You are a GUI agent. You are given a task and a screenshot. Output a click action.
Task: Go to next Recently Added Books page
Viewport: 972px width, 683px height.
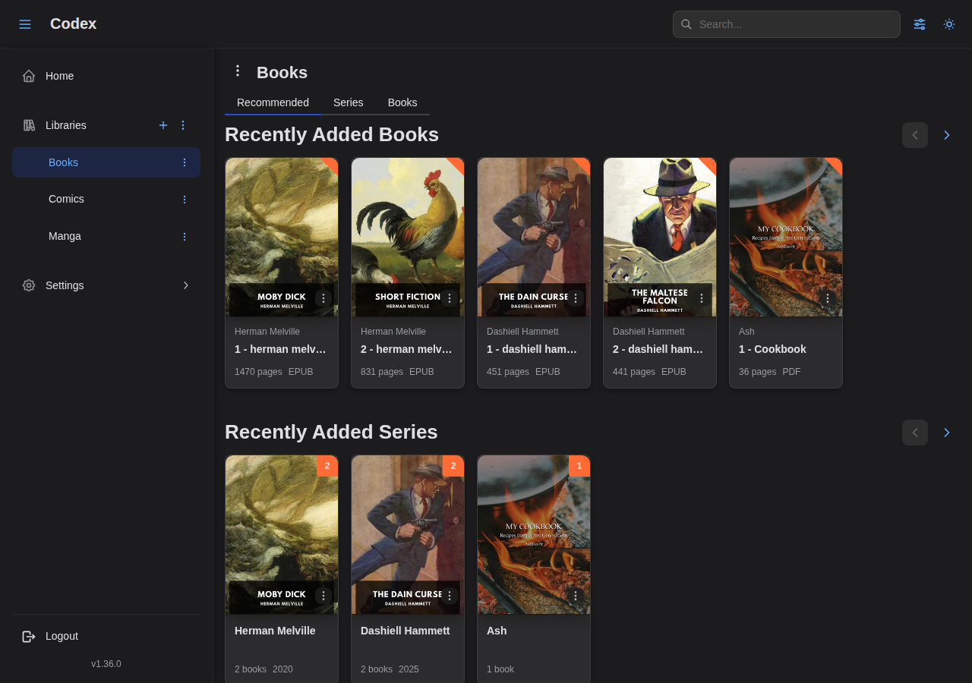(947, 135)
